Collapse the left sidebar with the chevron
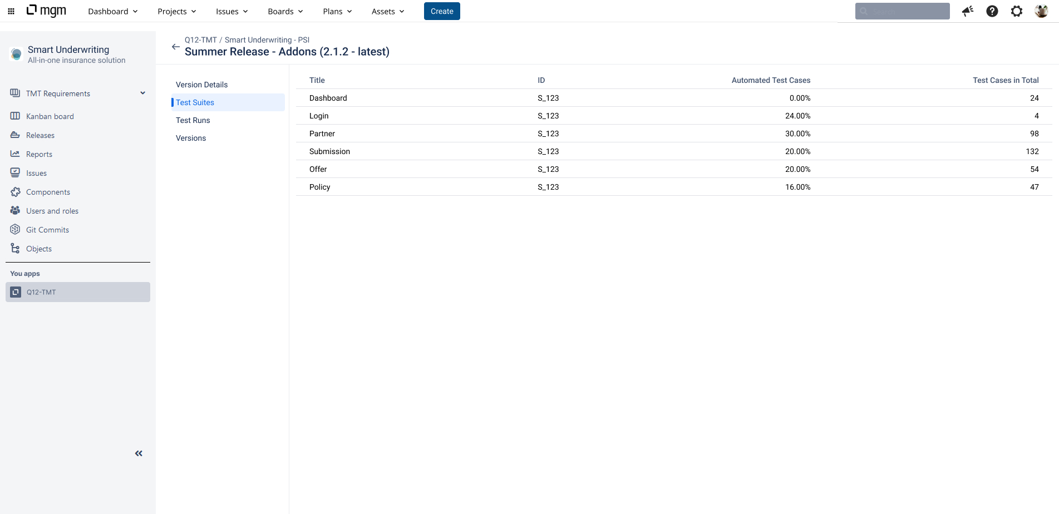Image resolution: width=1059 pixels, height=514 pixels. pos(139,453)
